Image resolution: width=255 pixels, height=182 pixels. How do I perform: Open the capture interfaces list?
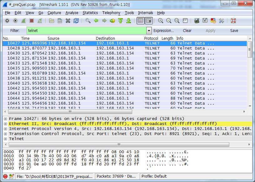(7, 21)
